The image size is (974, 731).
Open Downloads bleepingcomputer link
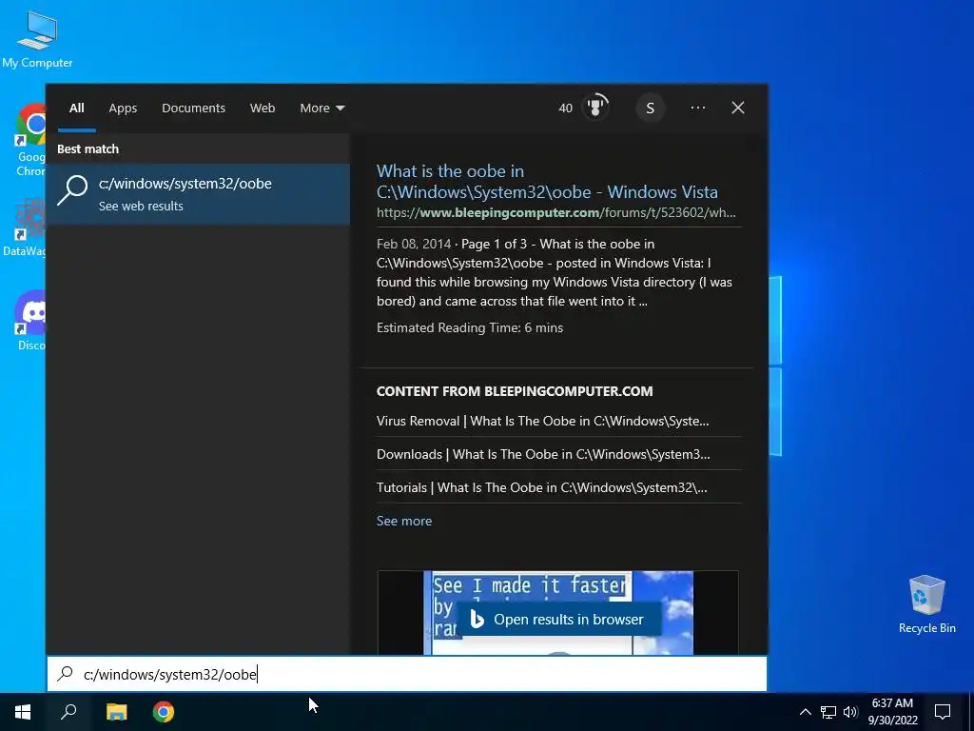(543, 454)
